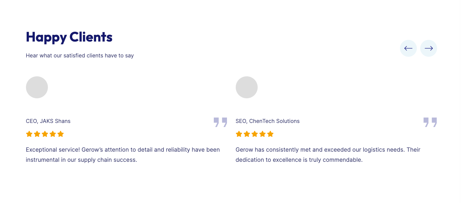This screenshot has width=461, height=203.
Task: Click the previous testimonial left arrow button
Action: [408, 48]
